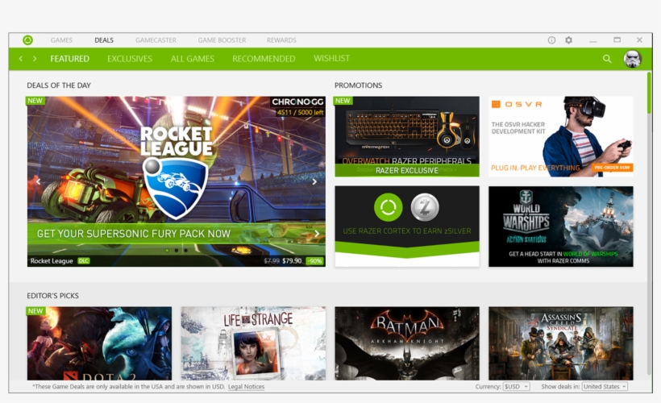Click the $79.90 price text

coord(292,261)
